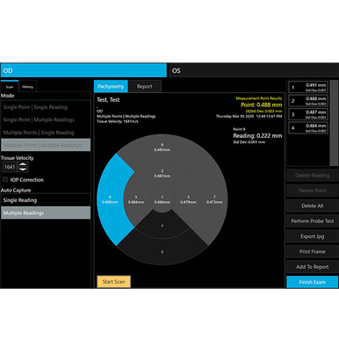Click the Tissue Velocity: 1641m/s text
The height and width of the screenshot is (339, 339).
(118, 121)
